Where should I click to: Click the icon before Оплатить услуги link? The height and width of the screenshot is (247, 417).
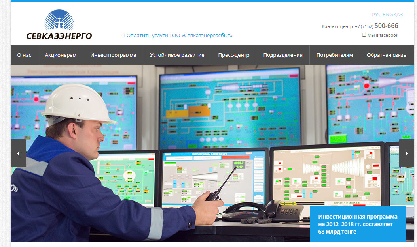tap(123, 36)
